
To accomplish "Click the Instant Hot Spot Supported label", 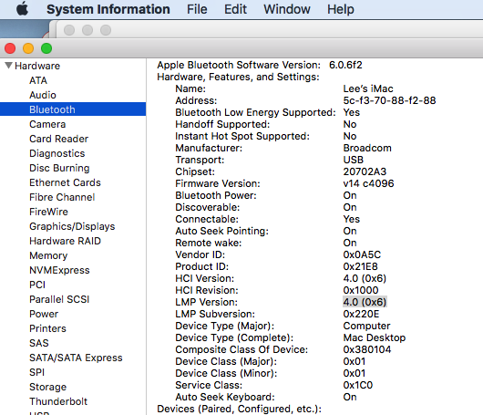I will click(x=242, y=136).
